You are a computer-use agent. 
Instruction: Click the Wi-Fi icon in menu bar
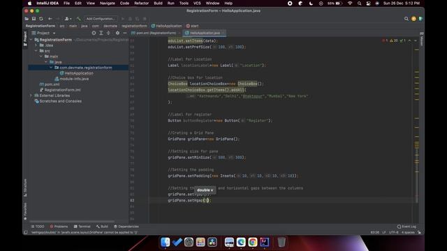[350, 3]
